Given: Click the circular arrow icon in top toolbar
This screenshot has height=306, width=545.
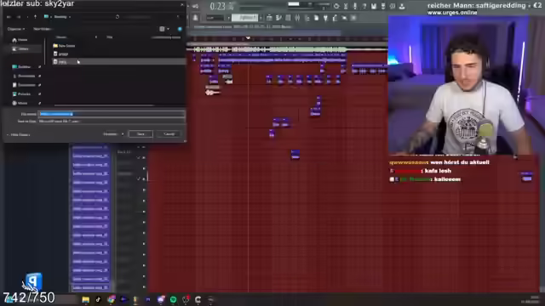Looking at the screenshot, I should [336, 6].
